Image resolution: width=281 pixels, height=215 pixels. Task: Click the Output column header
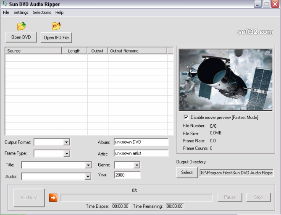(97, 51)
